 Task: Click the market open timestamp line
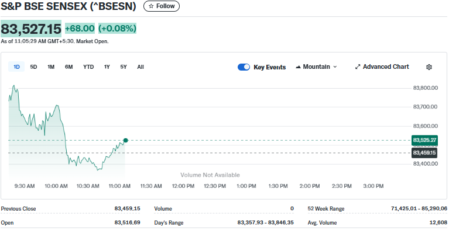pyautogui.click(x=54, y=41)
